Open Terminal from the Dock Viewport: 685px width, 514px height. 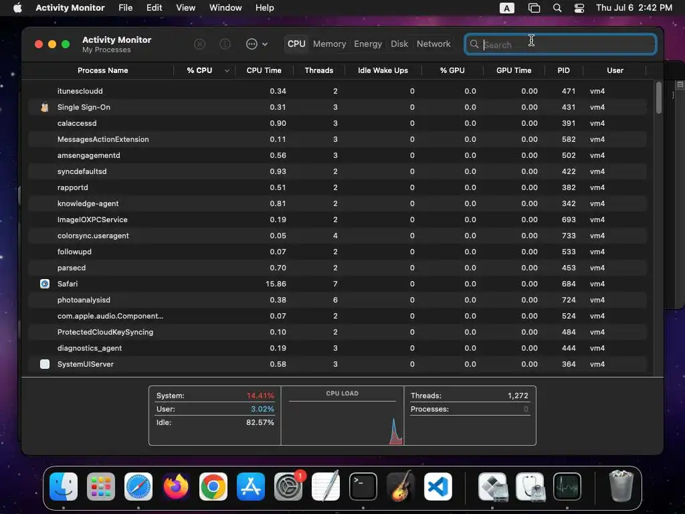(363, 487)
